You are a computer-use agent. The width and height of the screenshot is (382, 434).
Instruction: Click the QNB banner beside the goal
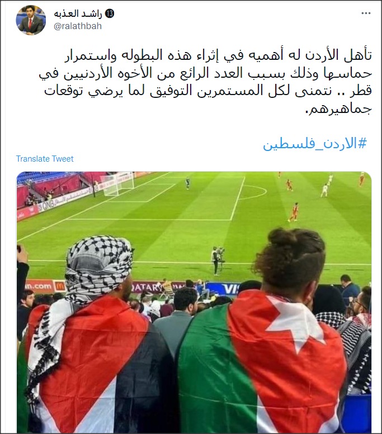pos(48,205)
